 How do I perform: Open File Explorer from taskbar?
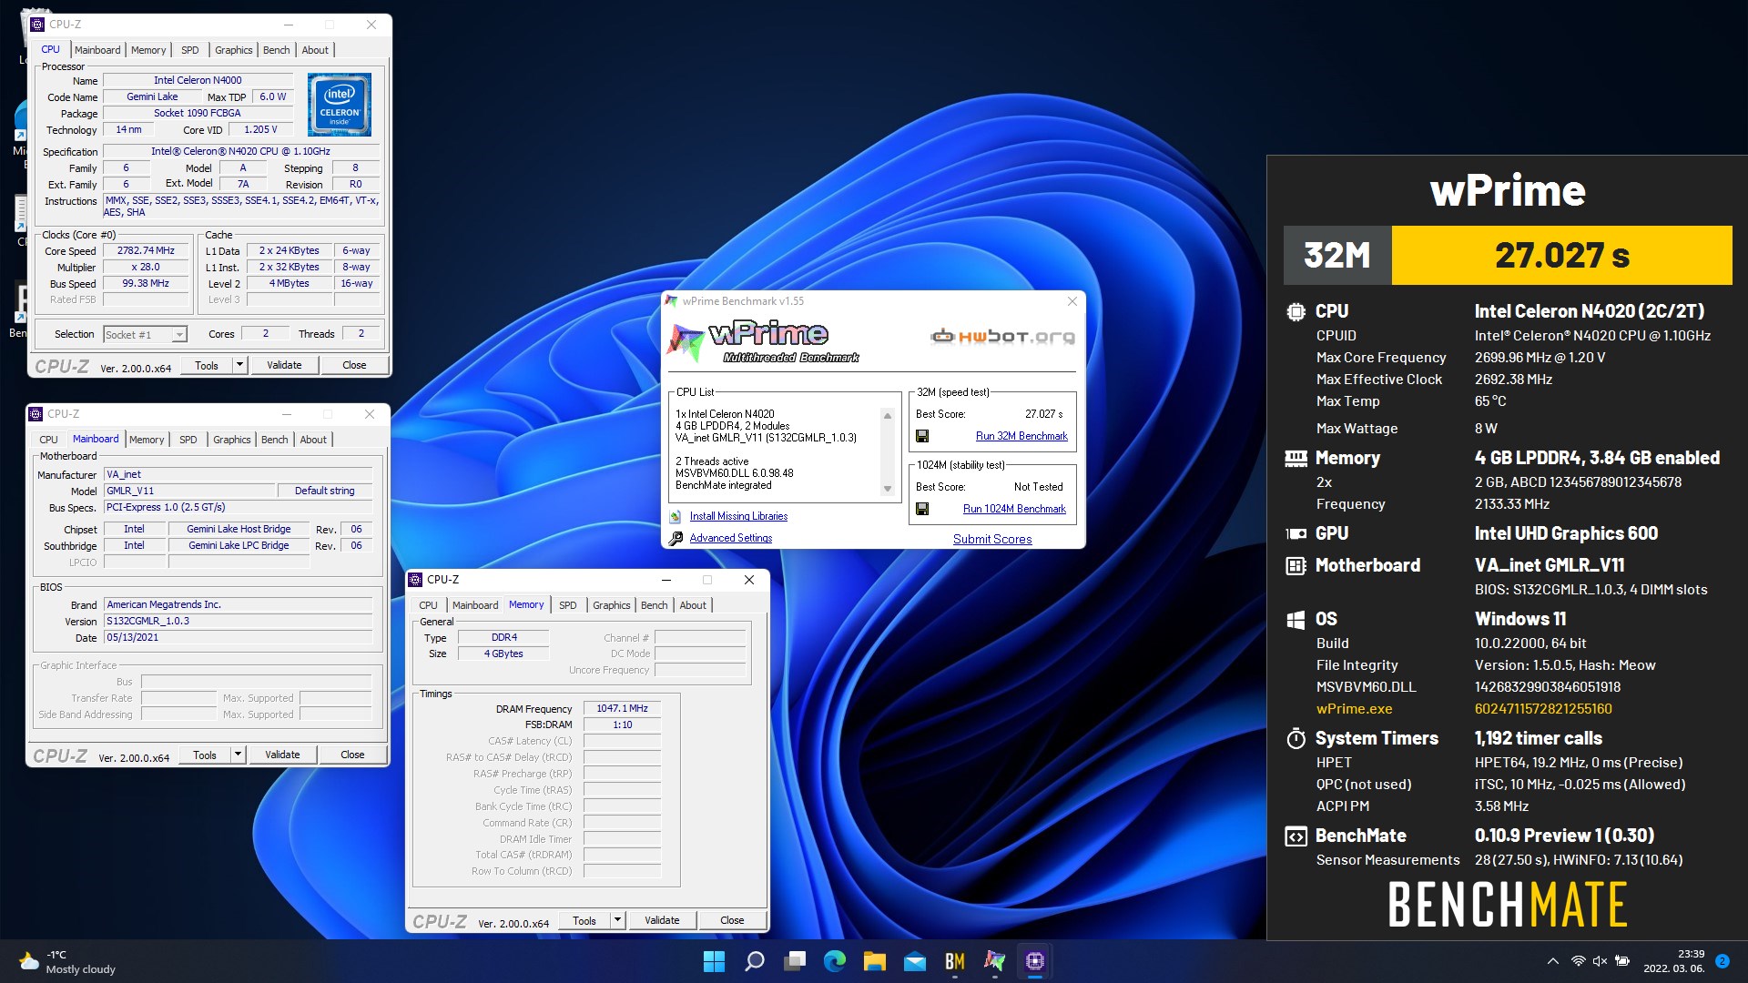point(875,961)
